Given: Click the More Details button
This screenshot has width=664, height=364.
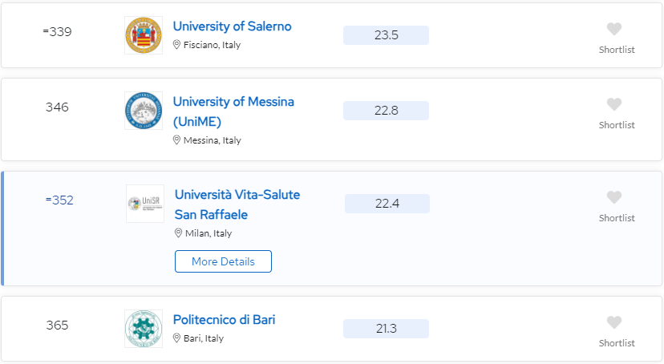Looking at the screenshot, I should coord(223,261).
